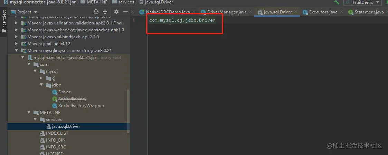
Task: Click the build project hammer icon
Action: point(337,2)
